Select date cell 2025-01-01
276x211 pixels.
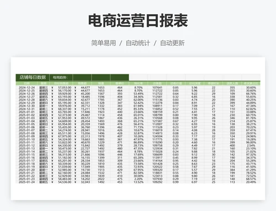(x=27, y=112)
